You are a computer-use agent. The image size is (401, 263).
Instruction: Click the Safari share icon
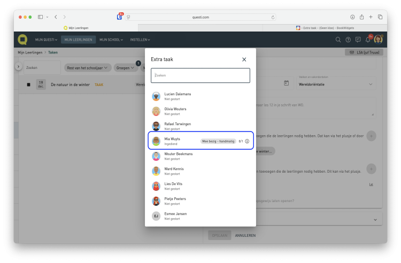tap(361, 17)
